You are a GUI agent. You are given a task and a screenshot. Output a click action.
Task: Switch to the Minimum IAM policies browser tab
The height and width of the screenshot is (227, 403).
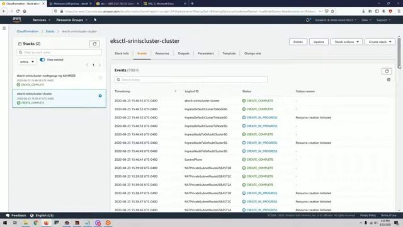coord(71,4)
